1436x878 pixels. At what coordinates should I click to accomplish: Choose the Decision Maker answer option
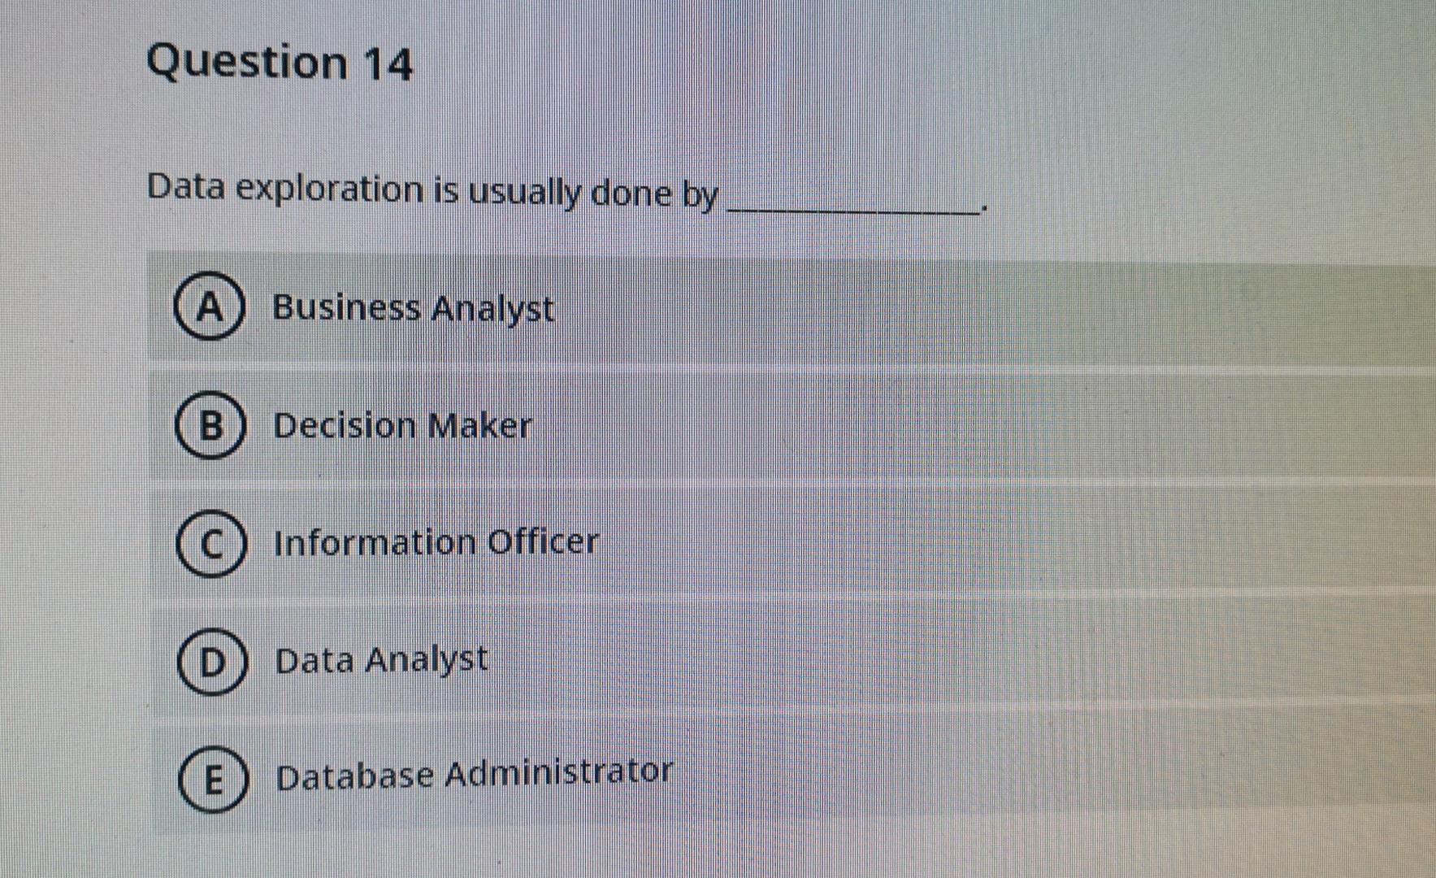click(402, 426)
